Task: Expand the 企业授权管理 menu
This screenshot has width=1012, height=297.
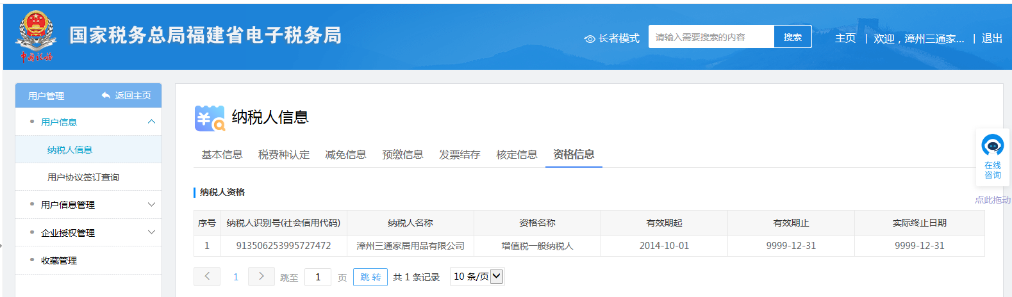Action: coord(151,232)
